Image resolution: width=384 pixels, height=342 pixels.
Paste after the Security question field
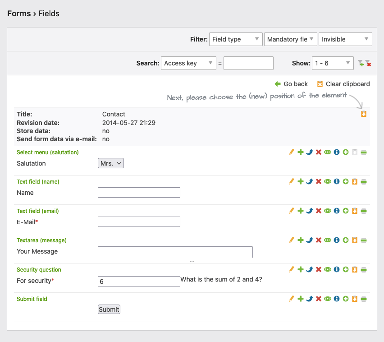point(355,269)
